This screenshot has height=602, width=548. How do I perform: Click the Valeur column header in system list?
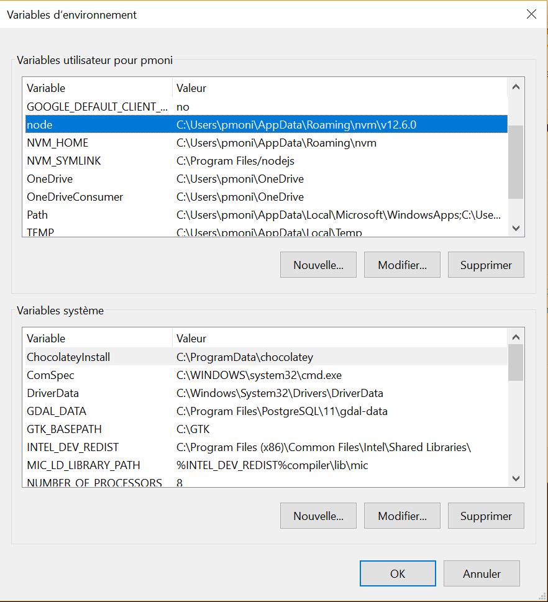click(x=340, y=338)
